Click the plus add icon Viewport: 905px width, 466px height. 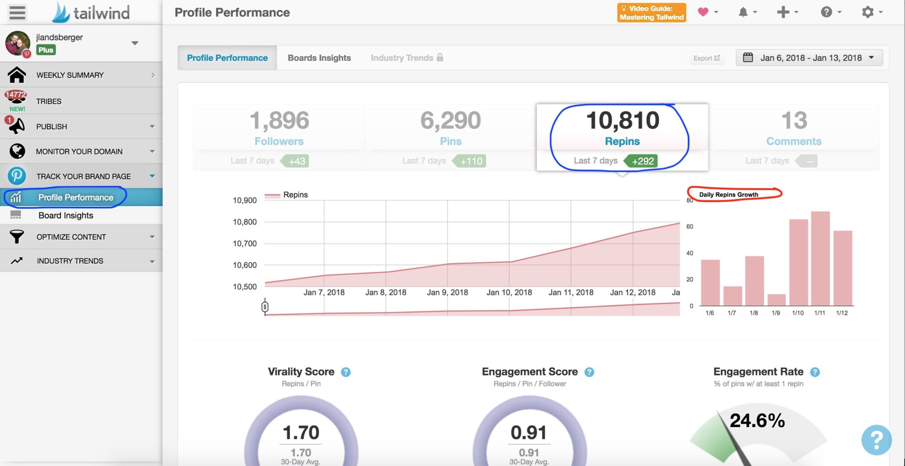click(783, 12)
